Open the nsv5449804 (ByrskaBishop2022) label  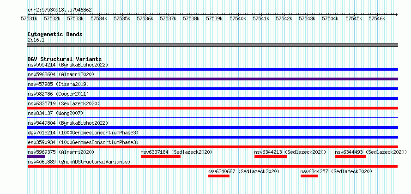click(x=68, y=123)
